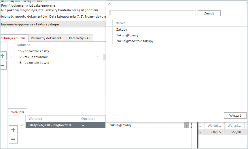Viewport: 248px width, 149px height.
Task: Click the Operator cell with equals sign
Action: (x=92, y=125)
